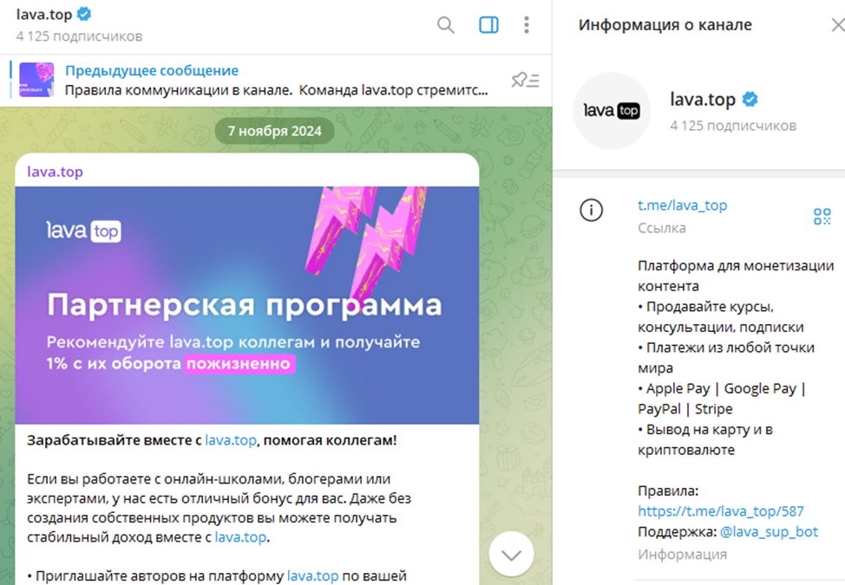Open lava.top link after 'доход вместе с'
Screen dimensions: 845x585
[x=240, y=537]
